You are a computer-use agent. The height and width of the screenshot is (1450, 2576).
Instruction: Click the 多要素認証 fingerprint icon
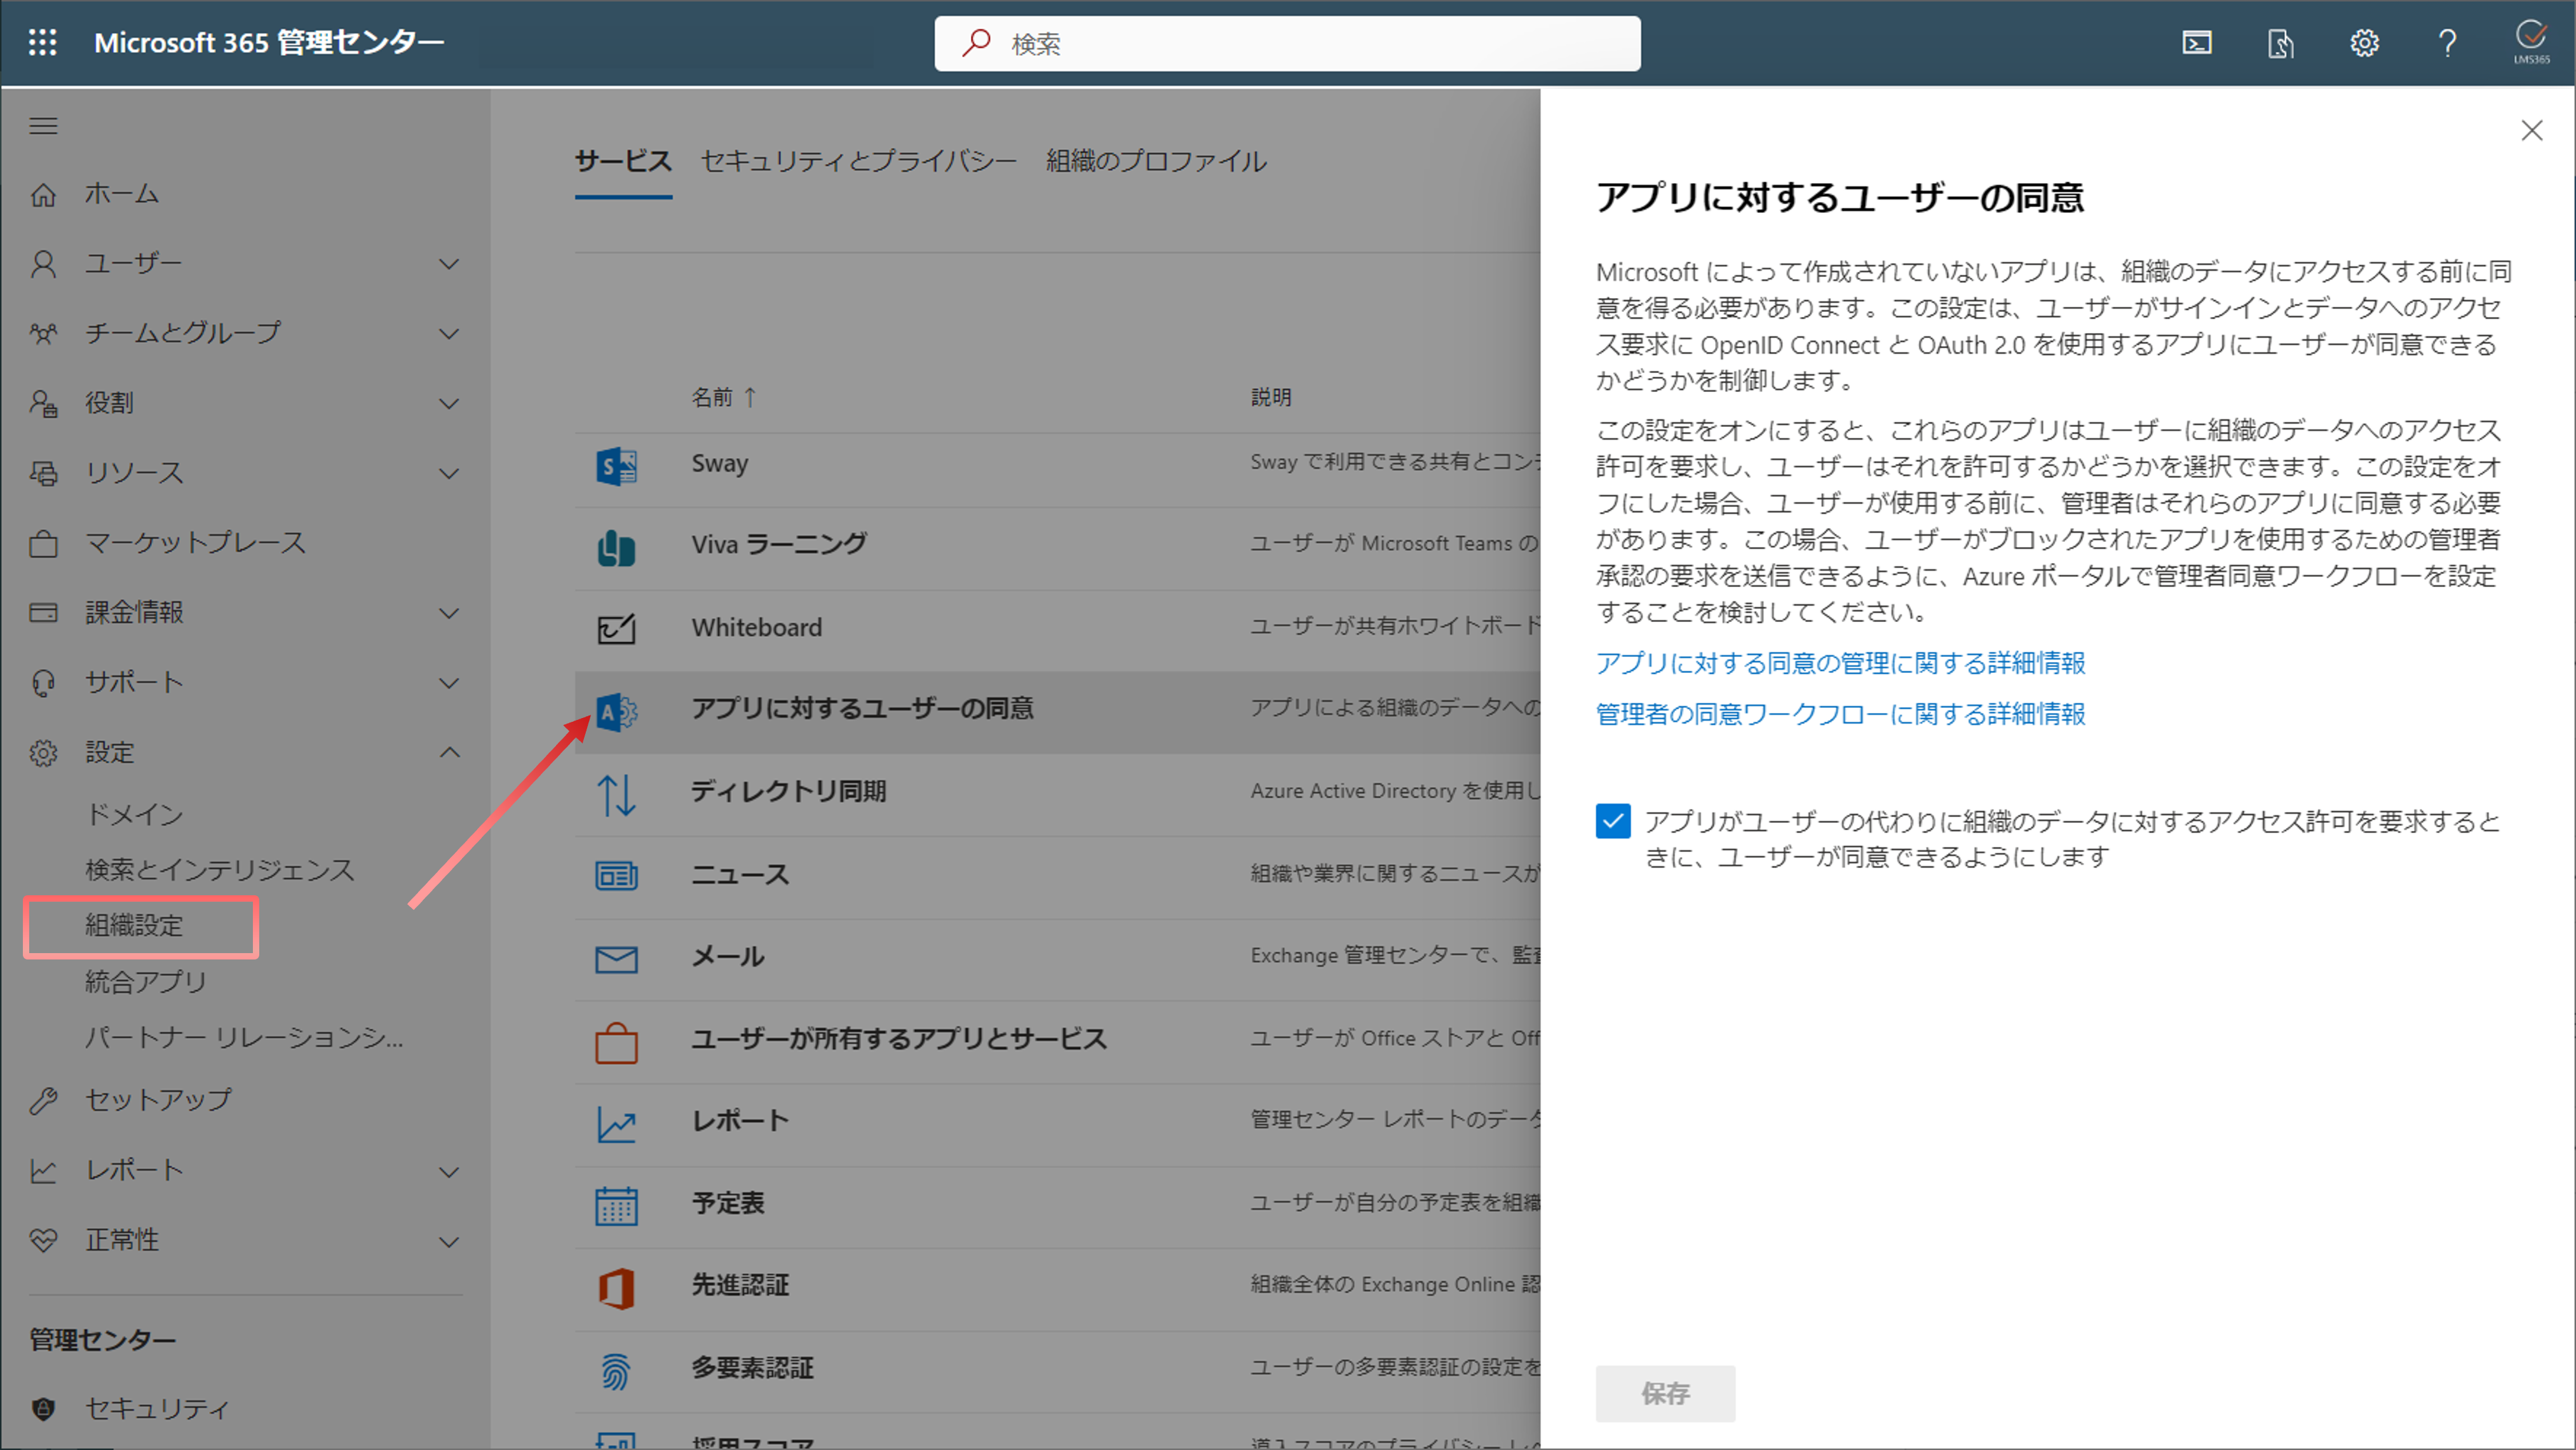(x=616, y=1371)
